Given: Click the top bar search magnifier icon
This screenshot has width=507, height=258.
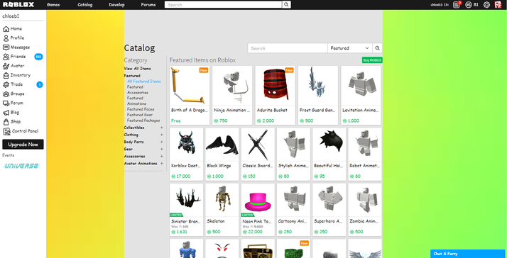Looking at the screenshot, I should pos(286,4).
